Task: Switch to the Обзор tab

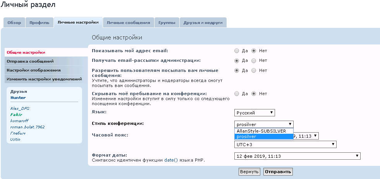Action: click(14, 23)
